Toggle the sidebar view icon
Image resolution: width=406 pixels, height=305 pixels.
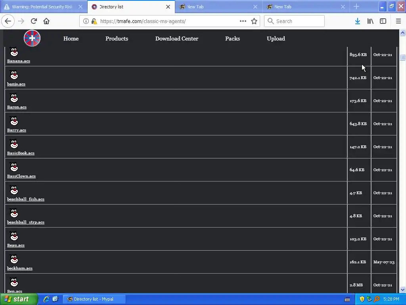(x=383, y=21)
